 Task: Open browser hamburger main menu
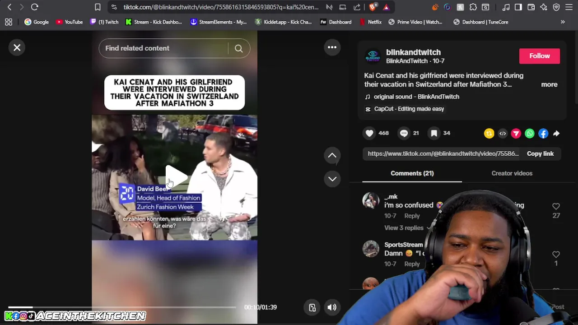[569, 7]
